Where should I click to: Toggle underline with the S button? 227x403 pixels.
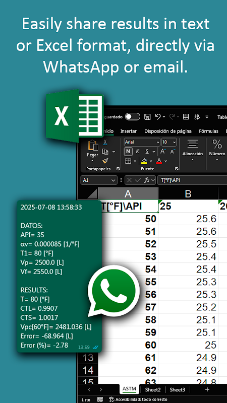[147, 152]
